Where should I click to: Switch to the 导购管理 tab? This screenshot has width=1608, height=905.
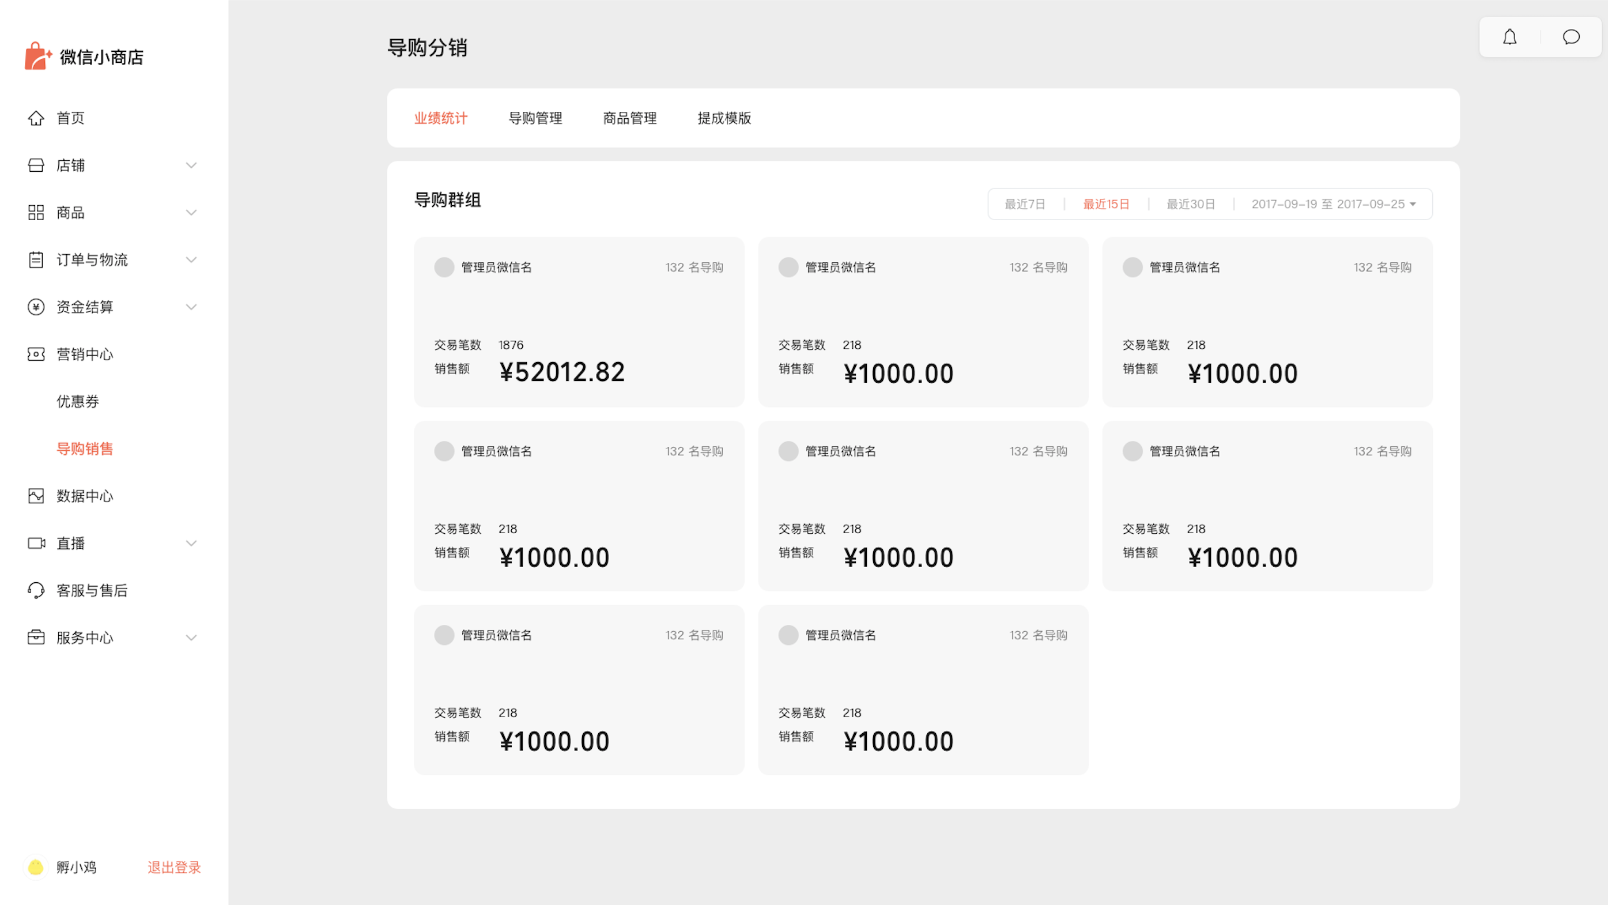(x=535, y=118)
